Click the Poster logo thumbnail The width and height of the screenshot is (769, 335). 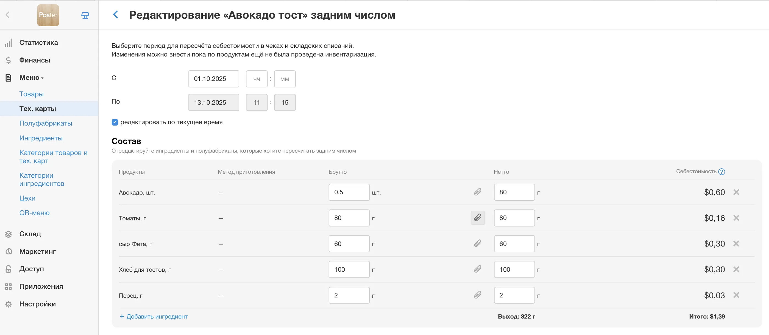click(x=48, y=15)
